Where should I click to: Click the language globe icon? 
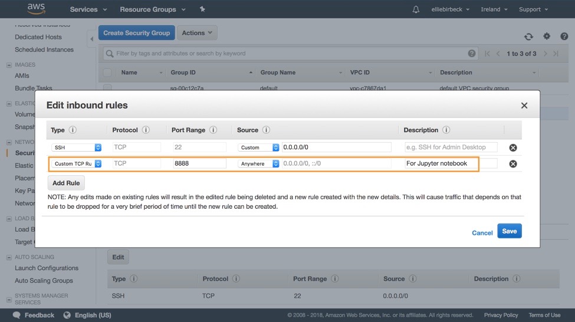coord(67,315)
